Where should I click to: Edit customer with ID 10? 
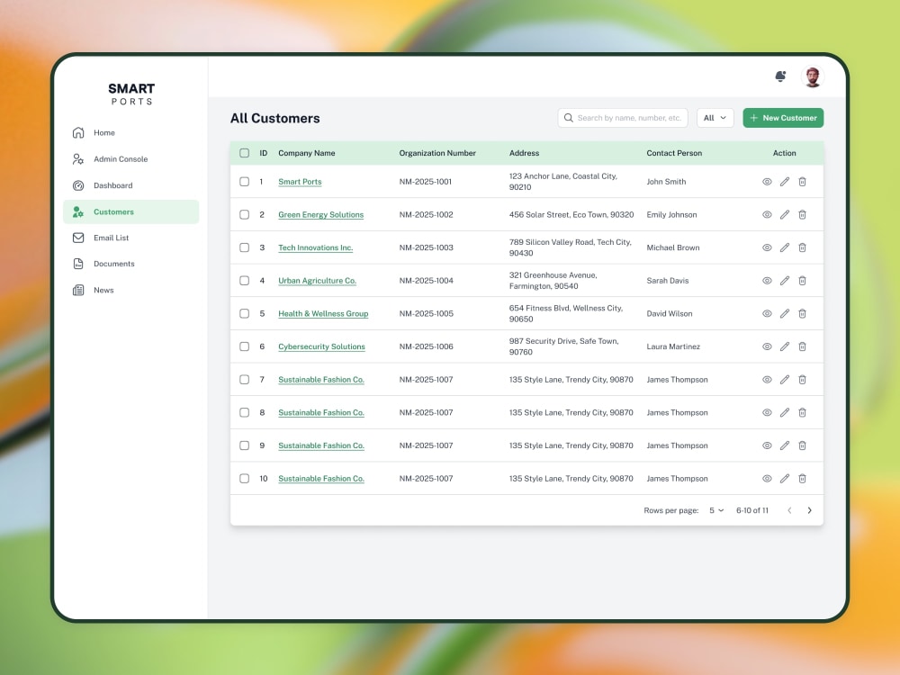[x=785, y=479]
